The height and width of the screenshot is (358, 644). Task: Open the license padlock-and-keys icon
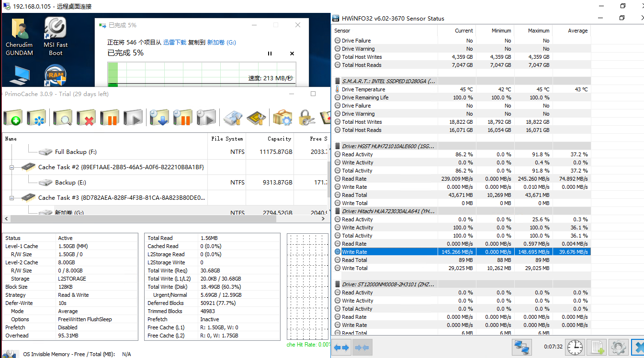306,118
